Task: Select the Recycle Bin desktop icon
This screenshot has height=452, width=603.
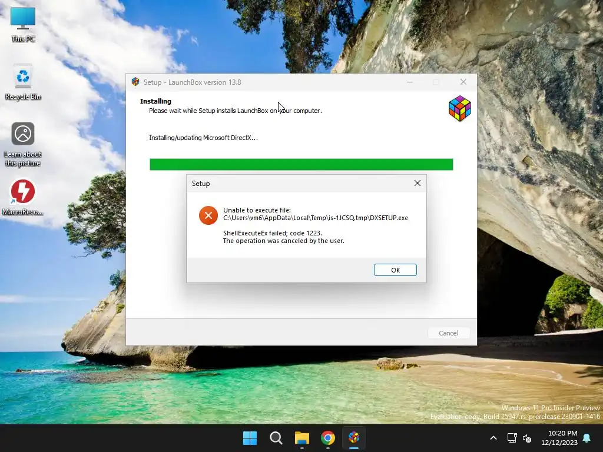Action: click(x=23, y=82)
